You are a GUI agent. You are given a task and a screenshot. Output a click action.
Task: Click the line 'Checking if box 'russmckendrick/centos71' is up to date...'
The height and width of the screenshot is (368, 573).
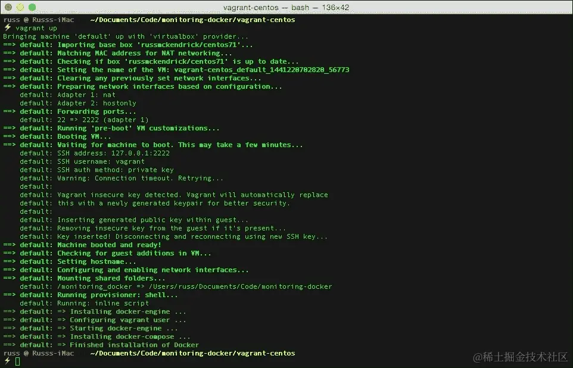point(178,62)
